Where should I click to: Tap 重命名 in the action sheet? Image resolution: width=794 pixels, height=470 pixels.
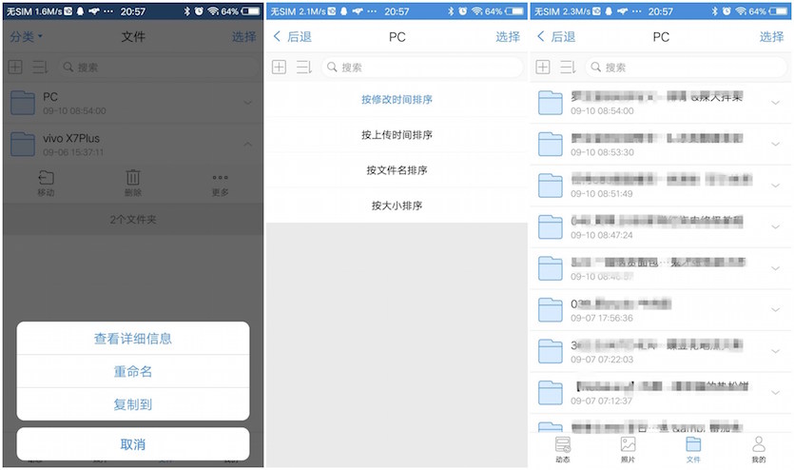click(x=133, y=371)
